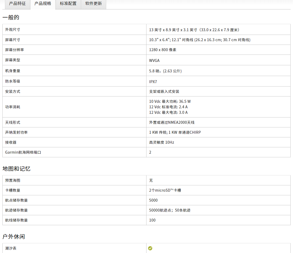This screenshot has width=293, height=253.
Task: Click the green checkmark icon beside 潮汐表
Action: (150, 248)
